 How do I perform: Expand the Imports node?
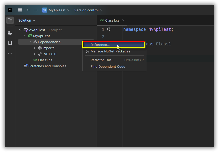(x=35, y=48)
